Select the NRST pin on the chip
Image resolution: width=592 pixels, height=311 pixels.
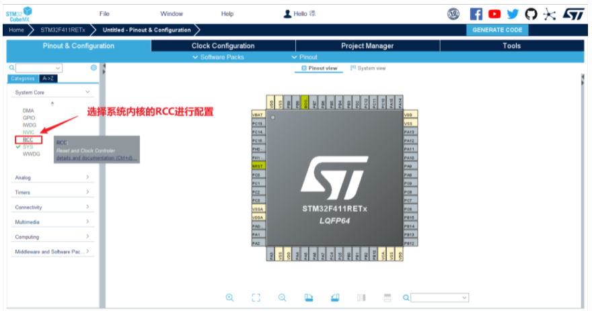point(258,166)
